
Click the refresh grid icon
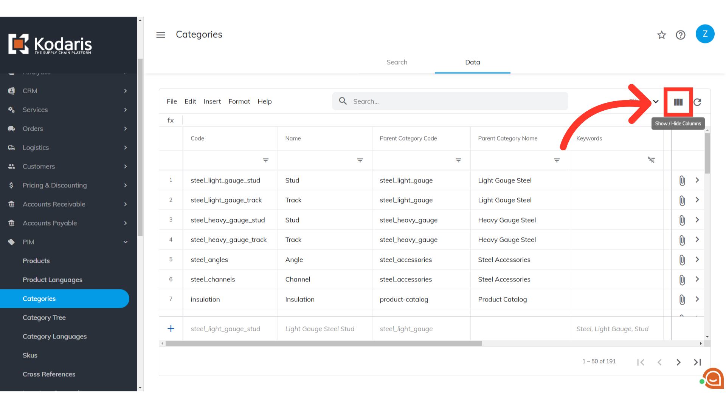698,102
